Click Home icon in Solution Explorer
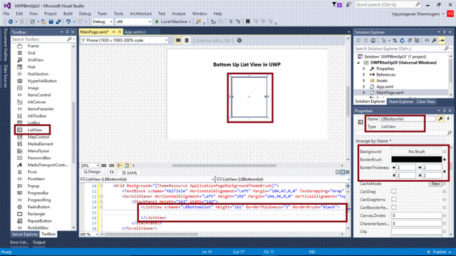This screenshot has height=256, width=456. [x=373, y=41]
